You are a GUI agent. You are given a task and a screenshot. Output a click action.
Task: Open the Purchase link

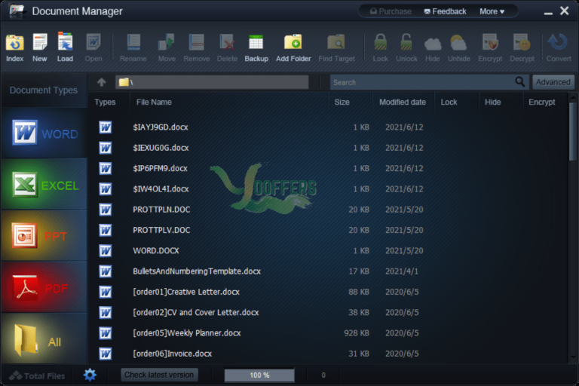pos(391,11)
